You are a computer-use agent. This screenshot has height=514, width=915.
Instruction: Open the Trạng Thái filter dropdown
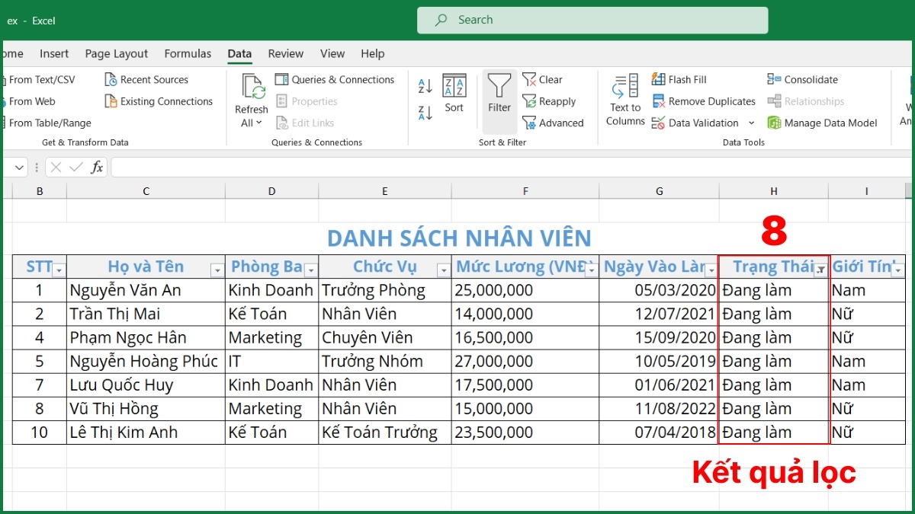click(x=820, y=270)
